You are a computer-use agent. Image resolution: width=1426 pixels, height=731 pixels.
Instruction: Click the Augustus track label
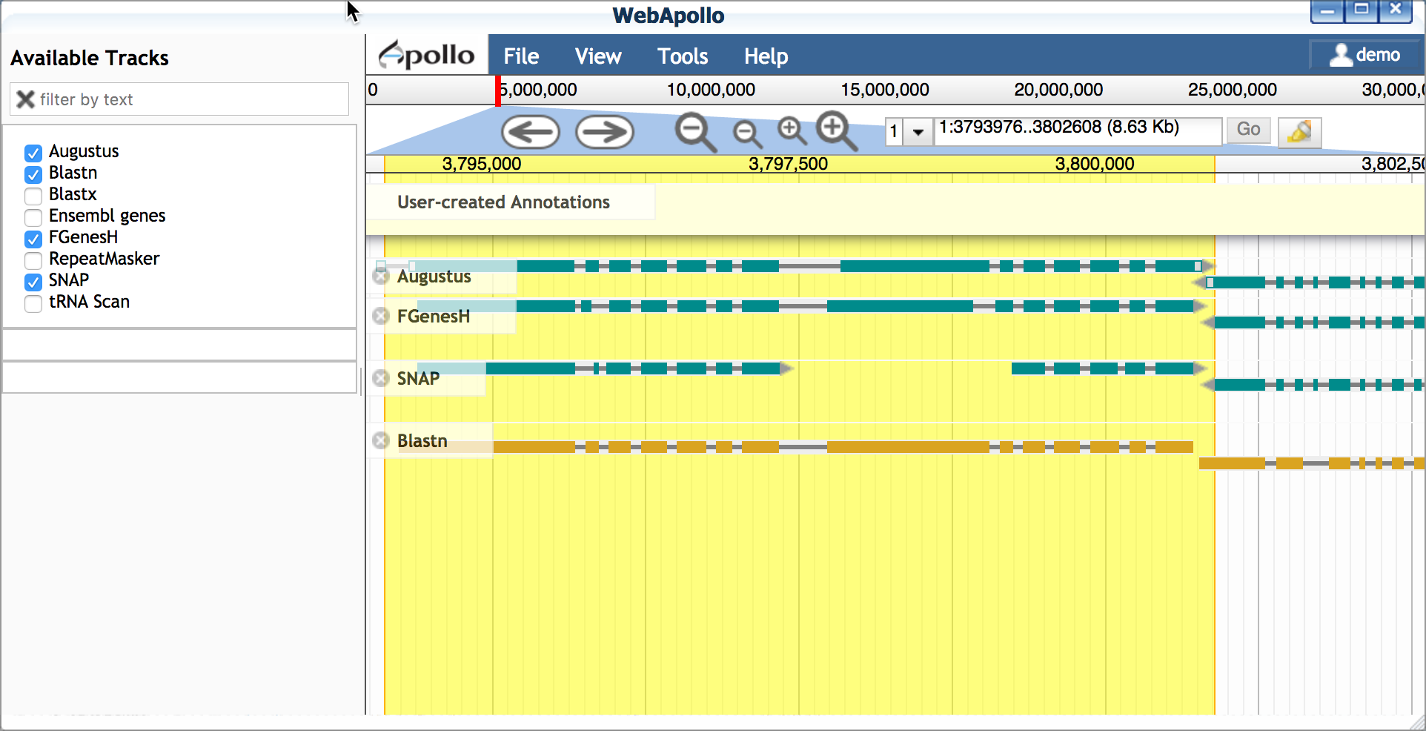[434, 277]
